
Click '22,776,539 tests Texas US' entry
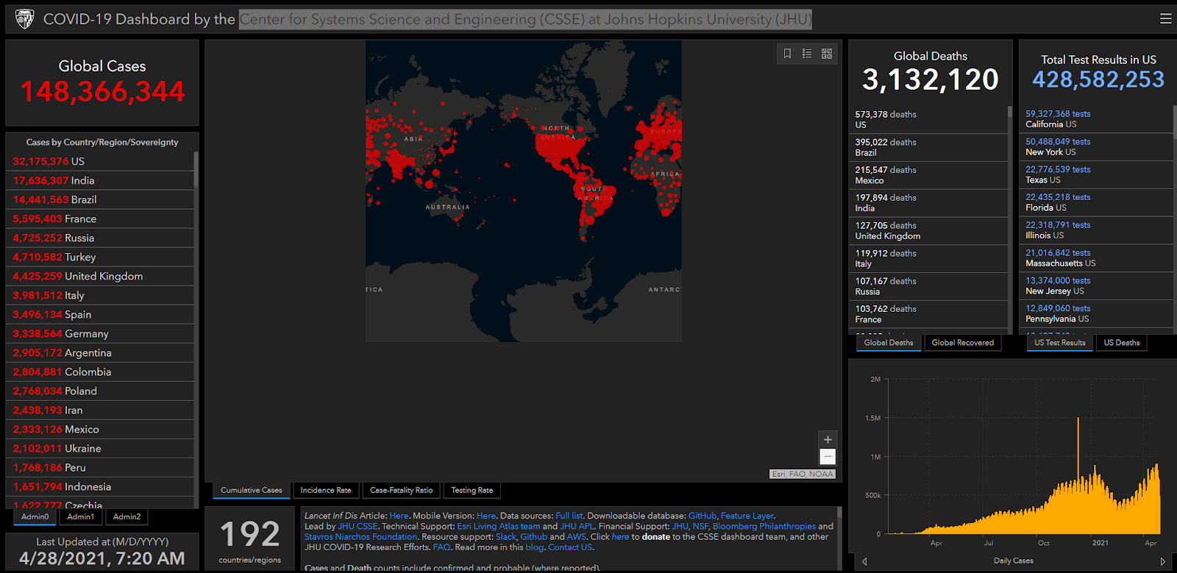[1098, 174]
